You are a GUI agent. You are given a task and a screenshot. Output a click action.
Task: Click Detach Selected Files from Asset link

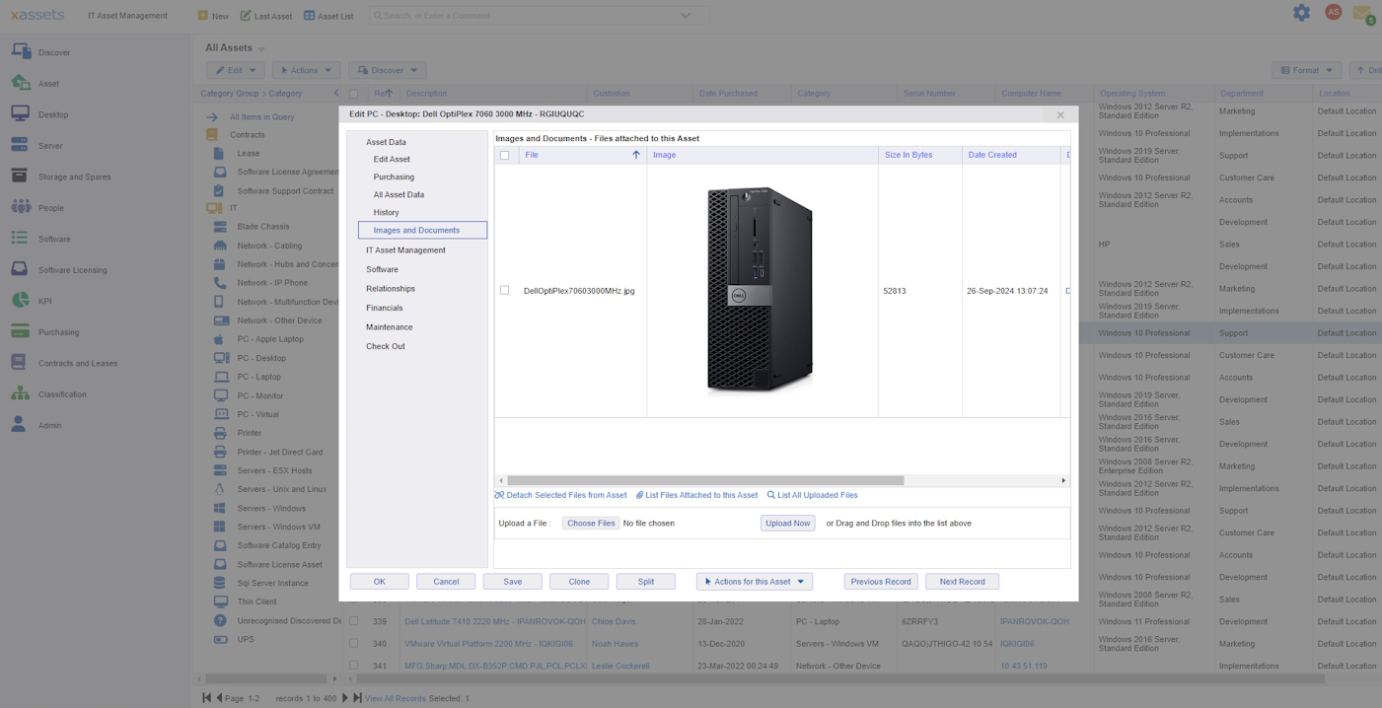(560, 495)
